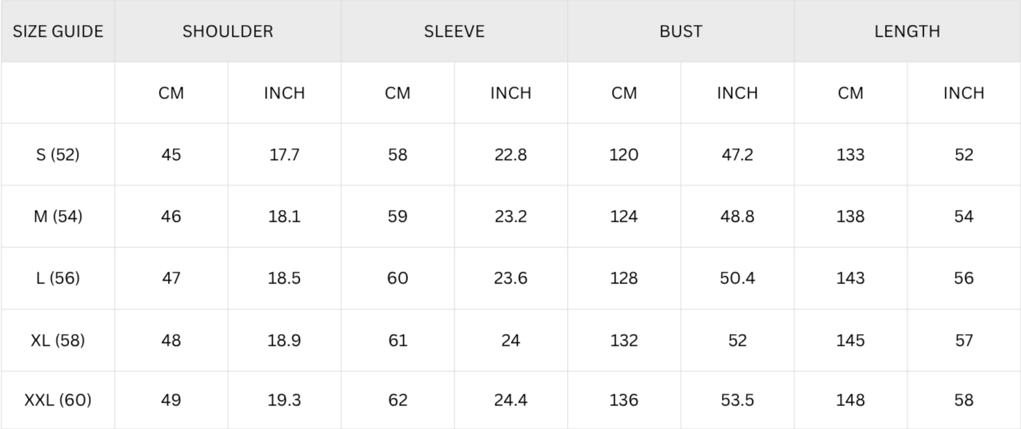Click the 133 length CM value
Viewport: 1021px width, 429px height.
[x=850, y=155]
